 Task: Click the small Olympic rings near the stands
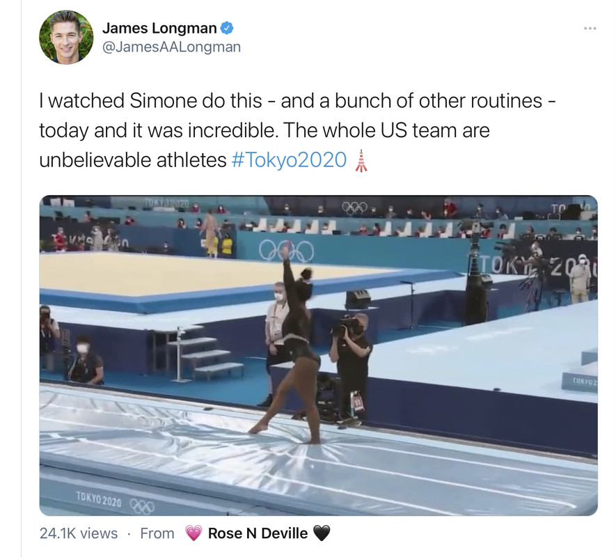[x=354, y=207]
